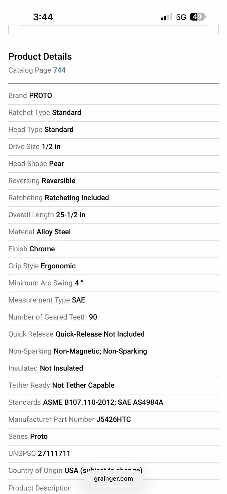Select the Product Details heading
227x494 pixels.
[40, 57]
